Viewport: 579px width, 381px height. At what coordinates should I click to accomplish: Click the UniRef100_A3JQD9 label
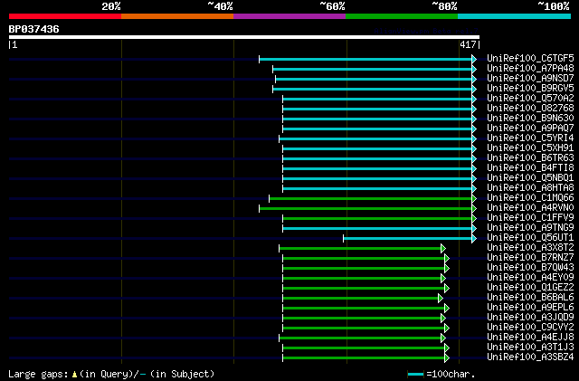(530, 318)
